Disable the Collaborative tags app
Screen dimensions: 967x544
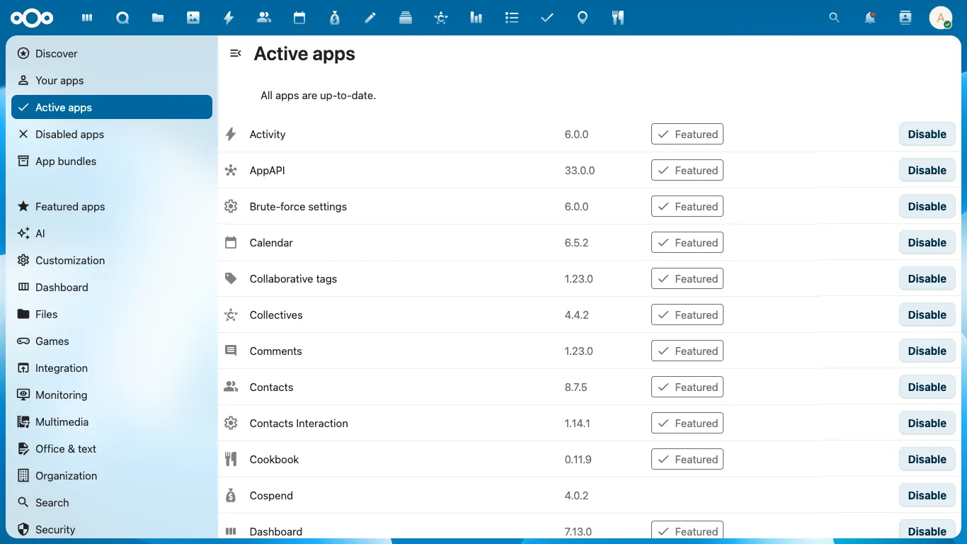pos(927,278)
